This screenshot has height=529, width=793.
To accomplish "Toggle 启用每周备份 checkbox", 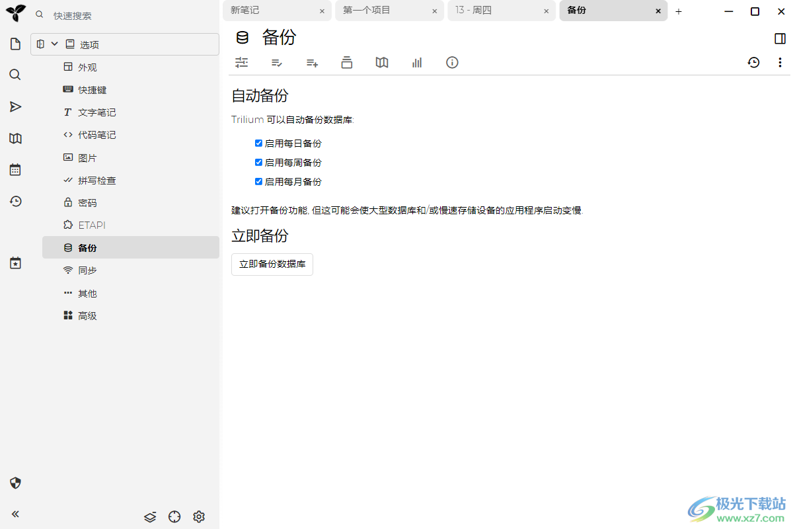I will (x=259, y=162).
